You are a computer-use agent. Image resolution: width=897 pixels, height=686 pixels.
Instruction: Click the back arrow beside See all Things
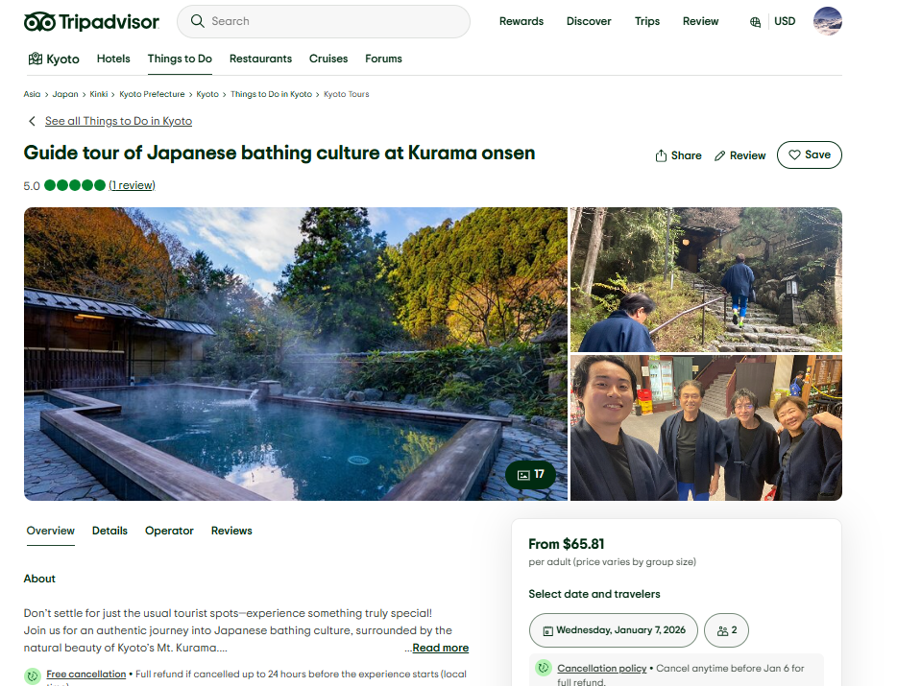pyautogui.click(x=32, y=121)
